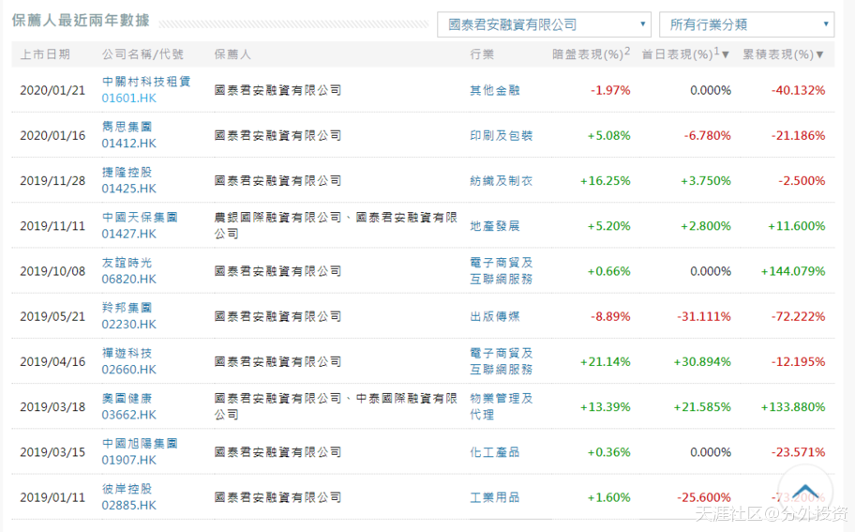
Task: Open stock code 01907.HK link
Action: 129,460
